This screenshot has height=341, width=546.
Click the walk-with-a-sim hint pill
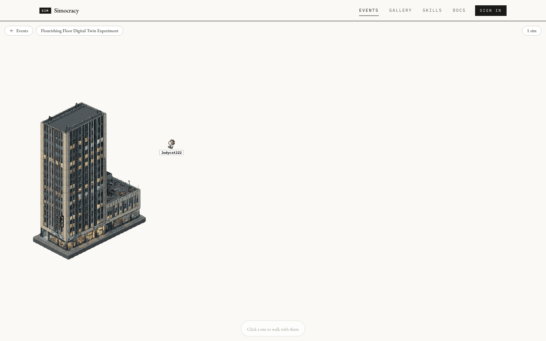click(273, 329)
